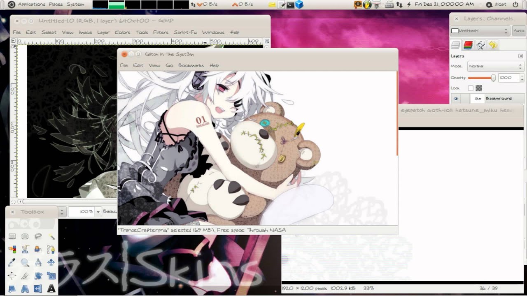This screenshot has height=296, width=527.
Task: Toggle the Auto button in Layers dock
Action: pyautogui.click(x=519, y=31)
